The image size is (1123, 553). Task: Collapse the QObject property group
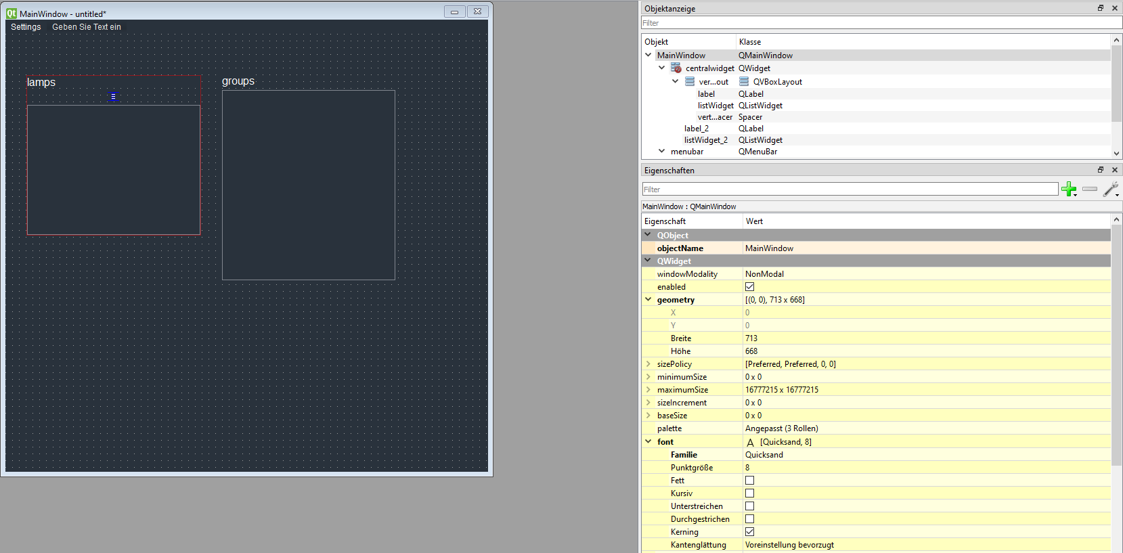click(x=648, y=235)
